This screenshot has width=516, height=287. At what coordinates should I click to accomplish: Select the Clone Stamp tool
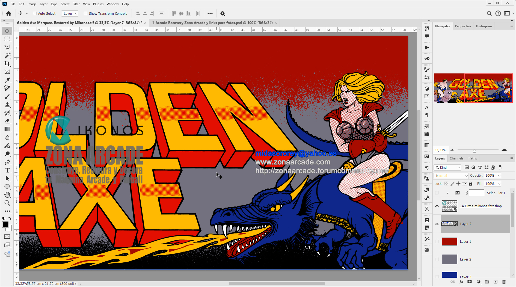[x=7, y=105]
